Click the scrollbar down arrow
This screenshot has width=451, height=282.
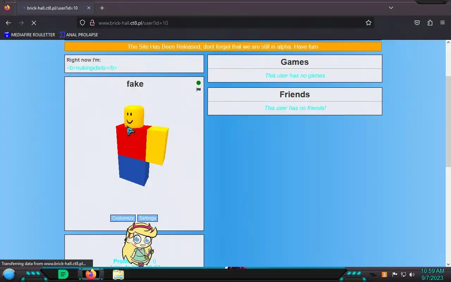(448, 264)
